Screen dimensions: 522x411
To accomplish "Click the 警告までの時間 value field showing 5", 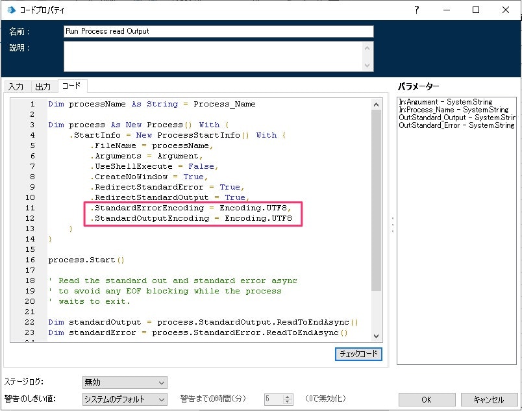I will [273, 399].
